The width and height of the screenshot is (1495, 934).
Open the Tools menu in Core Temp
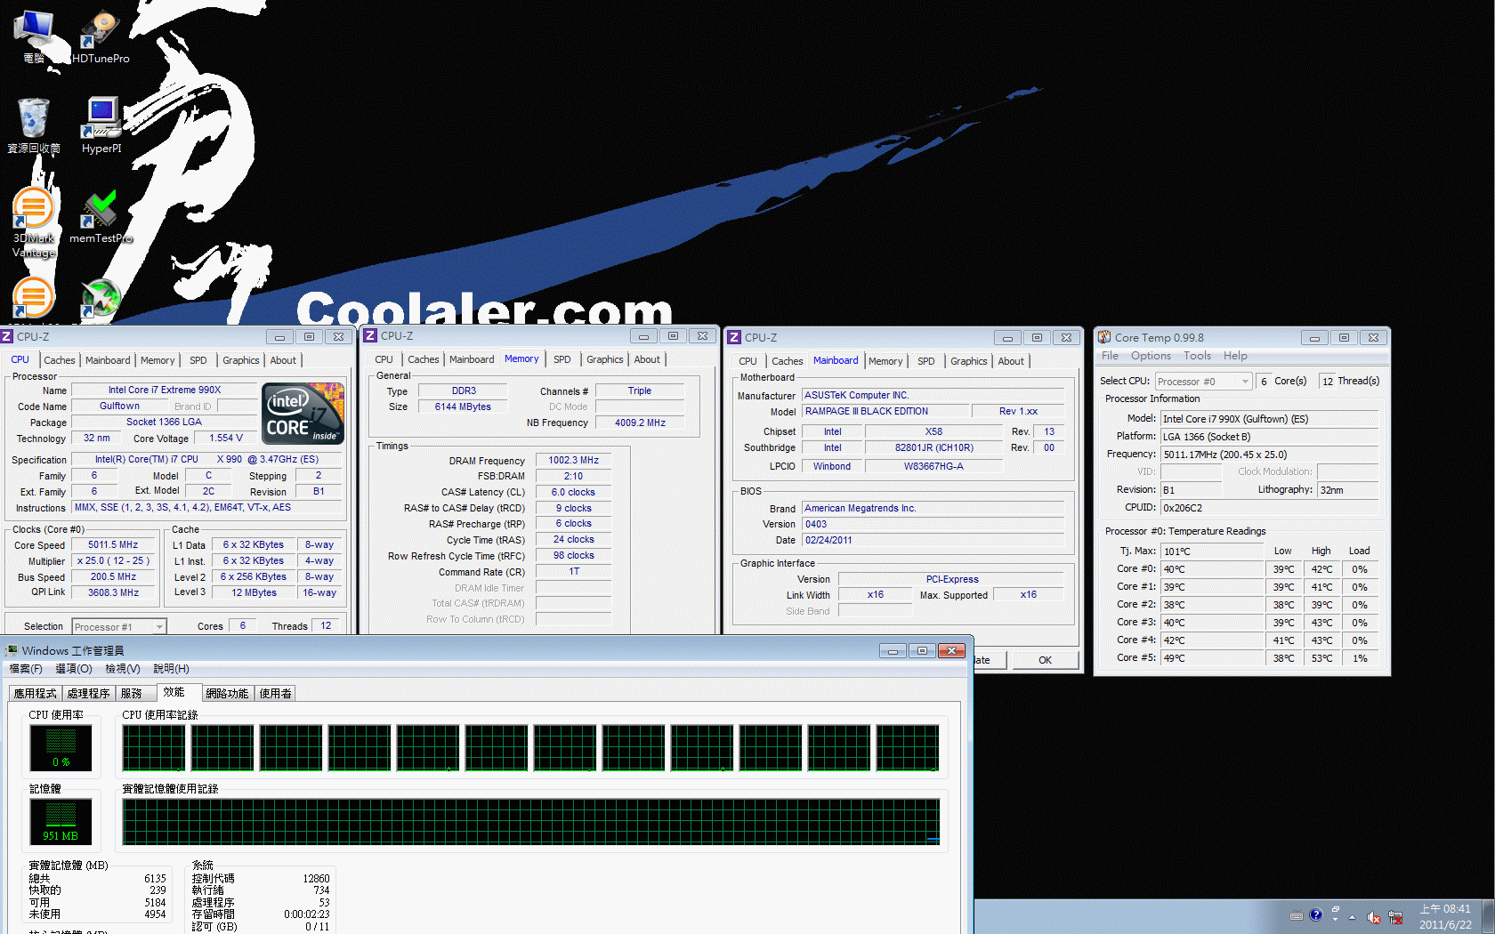[x=1197, y=356]
